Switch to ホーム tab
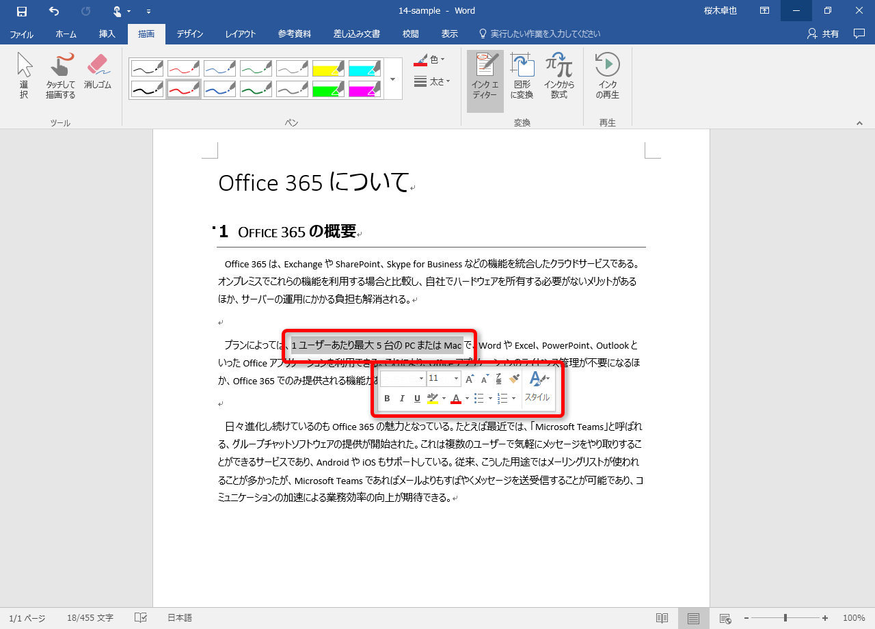Image resolution: width=875 pixels, height=629 pixels. (66, 34)
